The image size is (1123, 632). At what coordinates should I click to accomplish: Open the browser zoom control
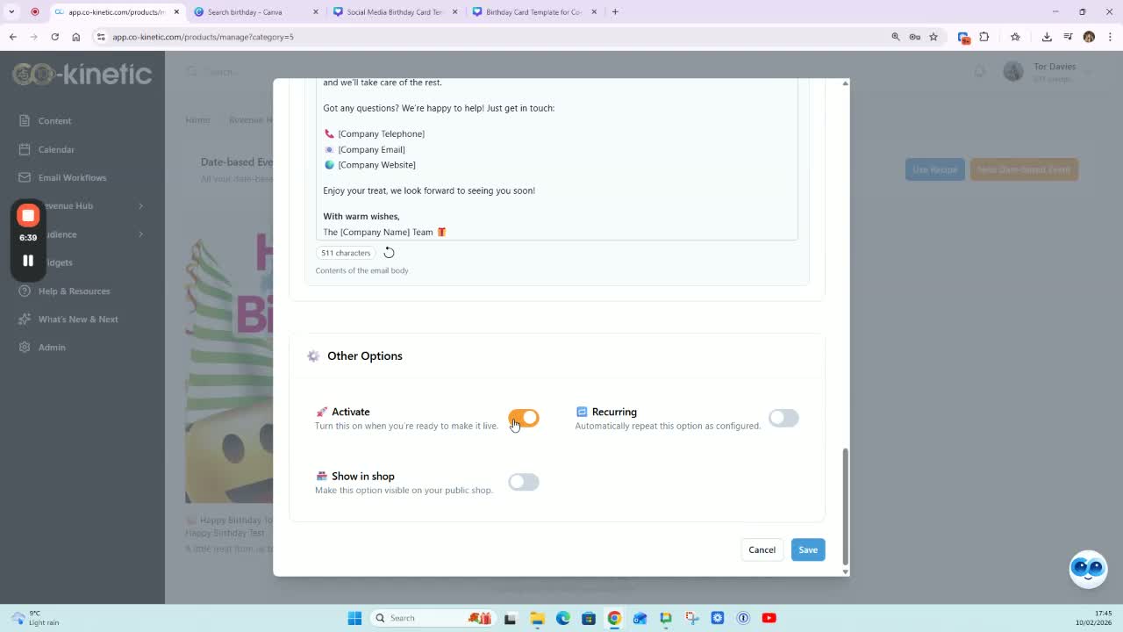coord(896,37)
